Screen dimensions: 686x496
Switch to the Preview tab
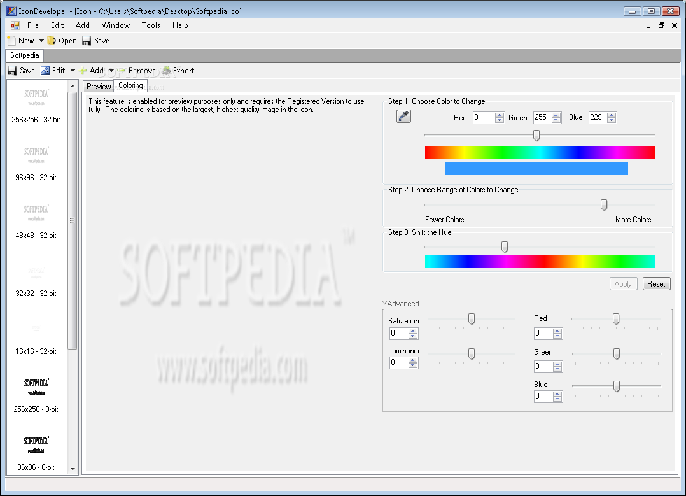[x=99, y=86]
